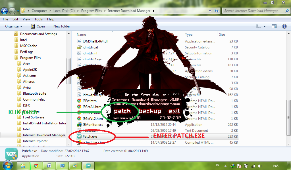Click the Size column header
The height and width of the screenshot is (170, 291).
(x=222, y=34)
